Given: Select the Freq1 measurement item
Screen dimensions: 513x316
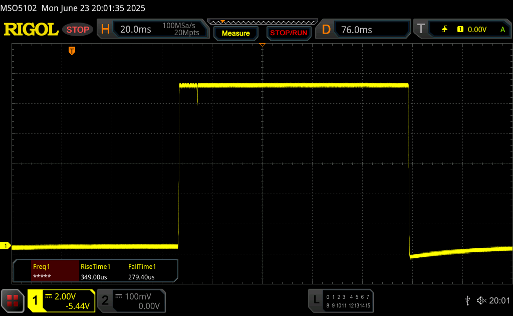Looking at the screenshot, I should [46, 271].
